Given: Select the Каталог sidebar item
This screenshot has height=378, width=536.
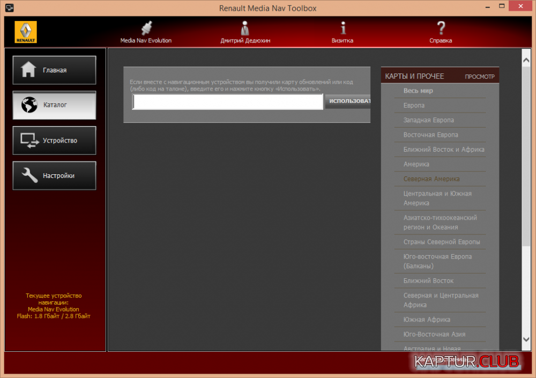Looking at the screenshot, I should point(54,105).
